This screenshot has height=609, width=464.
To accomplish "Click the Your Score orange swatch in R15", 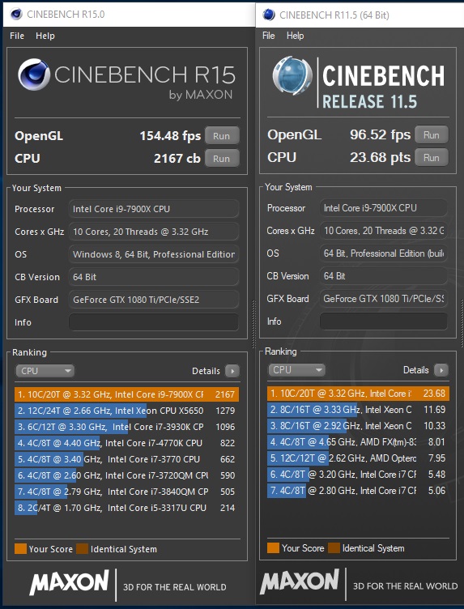I will (x=20, y=549).
